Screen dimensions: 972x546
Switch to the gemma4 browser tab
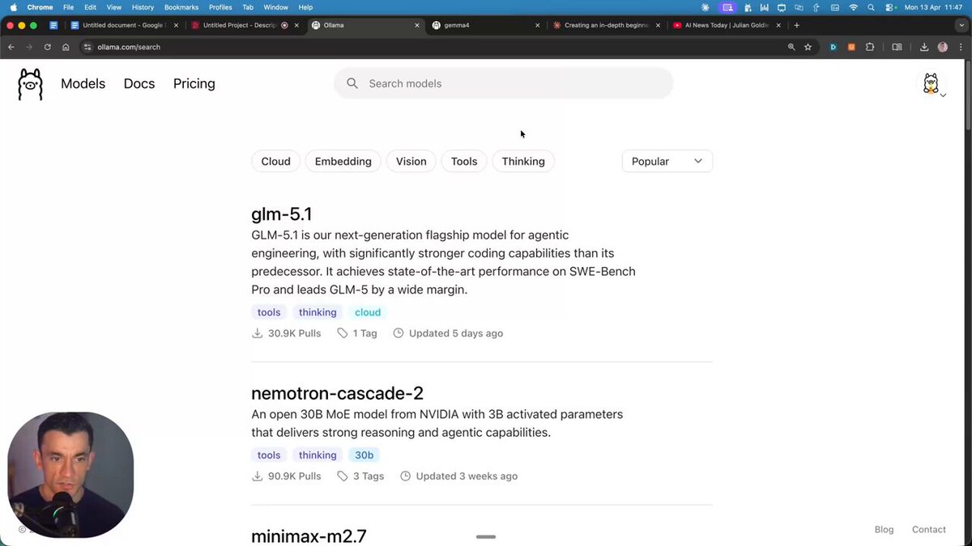coord(478,25)
